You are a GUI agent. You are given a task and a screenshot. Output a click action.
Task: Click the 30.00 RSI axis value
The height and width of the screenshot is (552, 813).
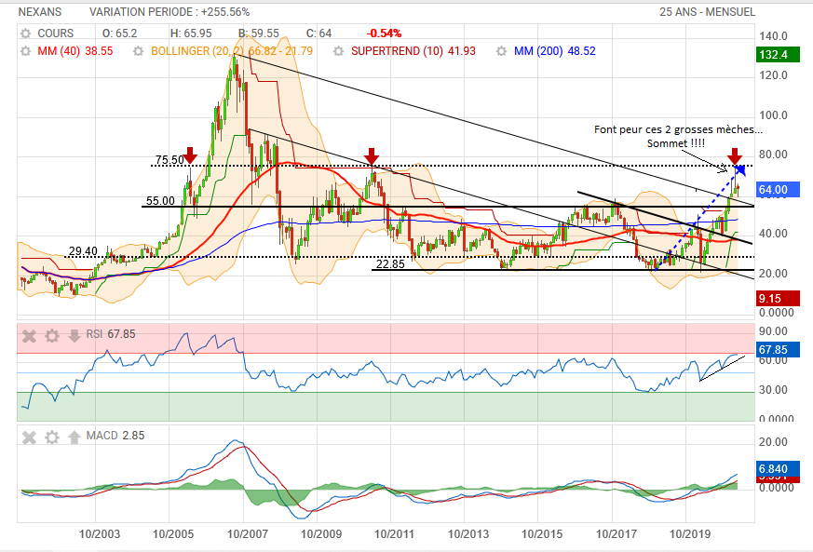coord(773,390)
